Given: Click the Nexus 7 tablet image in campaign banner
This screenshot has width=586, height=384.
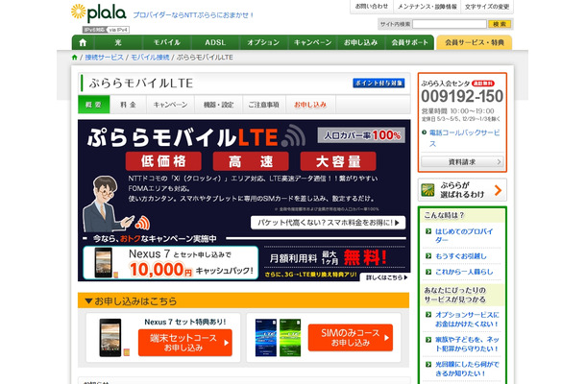Looking at the screenshot, I should point(104,263).
